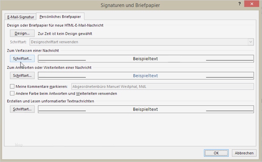Click the blue Beispieltext reply preview
The width and height of the screenshot is (262, 162).
[145, 75]
